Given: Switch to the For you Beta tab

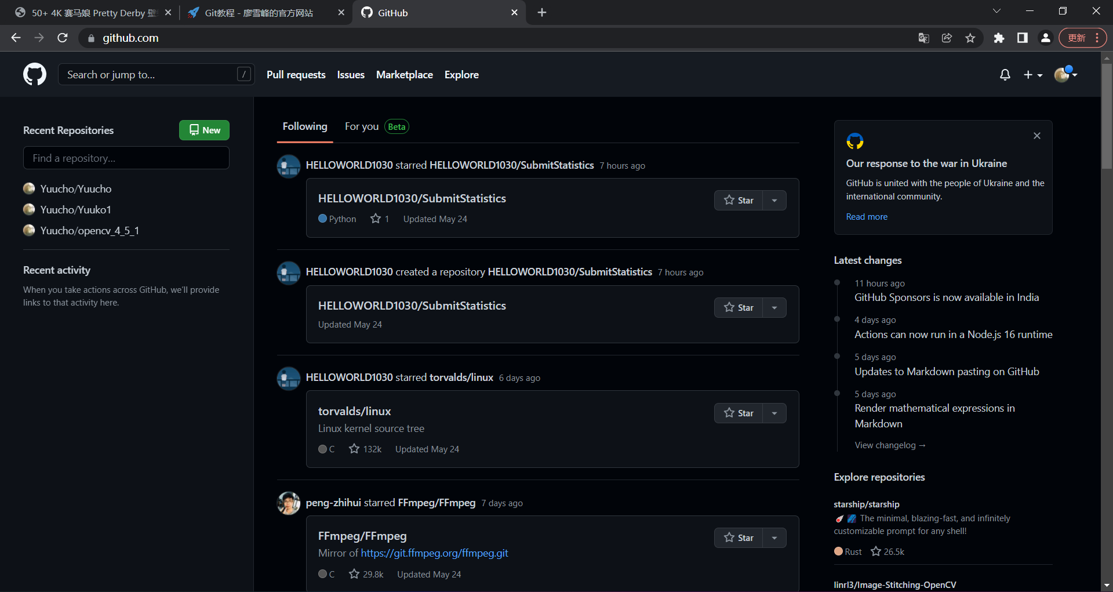Looking at the screenshot, I should (x=377, y=126).
